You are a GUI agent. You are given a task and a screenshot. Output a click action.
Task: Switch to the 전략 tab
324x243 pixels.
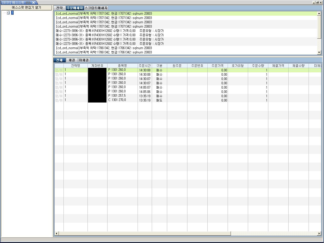(59, 8)
